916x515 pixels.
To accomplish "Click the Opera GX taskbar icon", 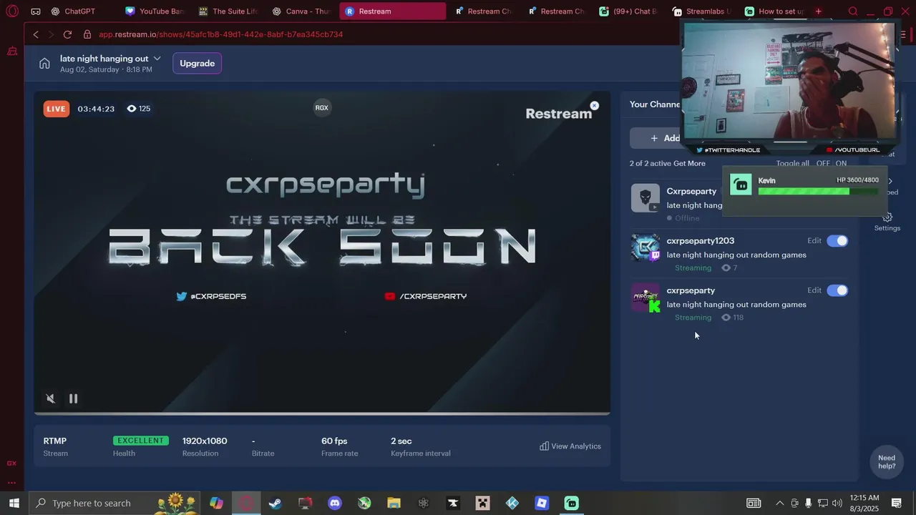I will (x=246, y=503).
